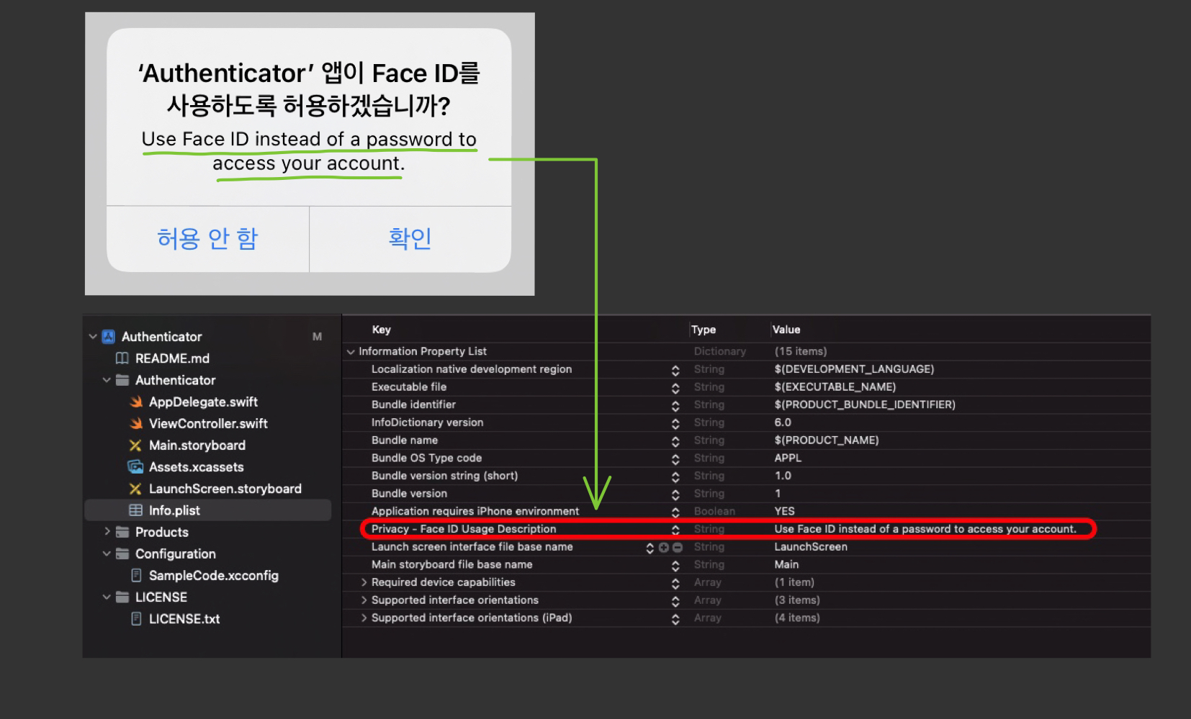Open key stepper for InfoDictionary version
Screen dimensions: 1191x719
675,423
